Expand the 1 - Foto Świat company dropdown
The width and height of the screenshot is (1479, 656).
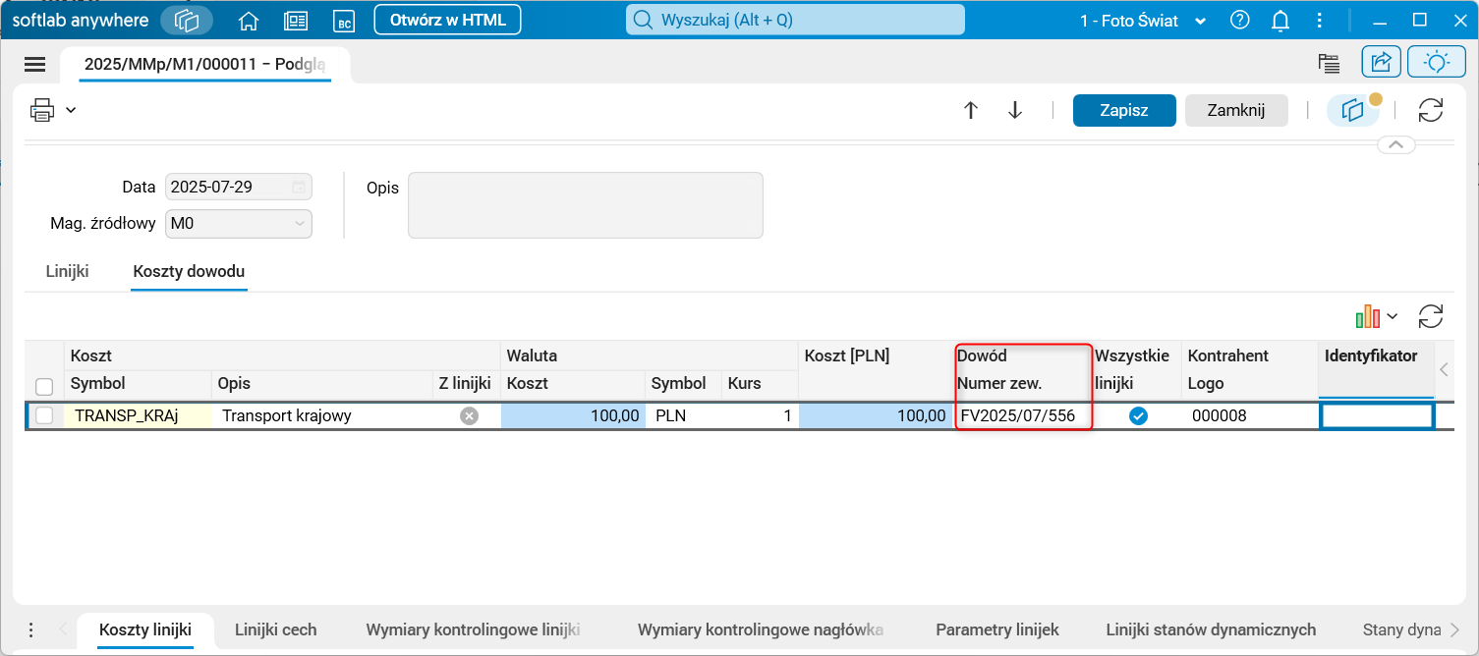pos(1144,21)
